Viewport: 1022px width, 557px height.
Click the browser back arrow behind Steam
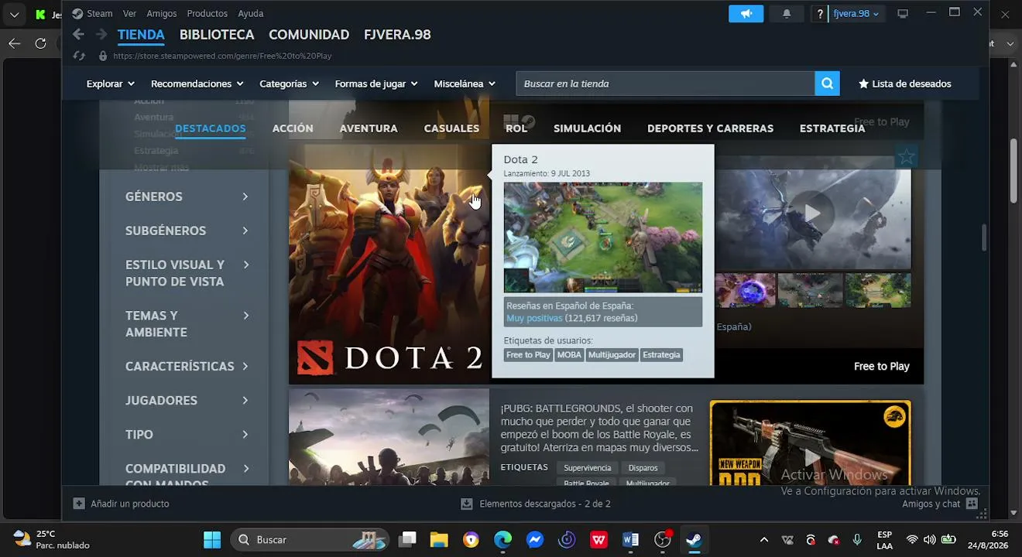[x=15, y=43]
